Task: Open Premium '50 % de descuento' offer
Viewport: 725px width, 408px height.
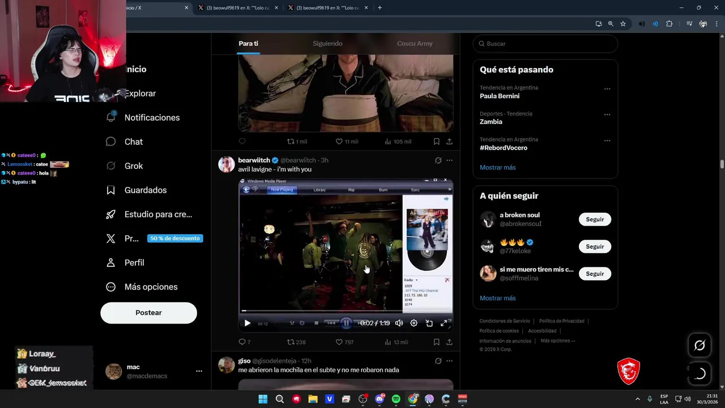Action: point(175,239)
